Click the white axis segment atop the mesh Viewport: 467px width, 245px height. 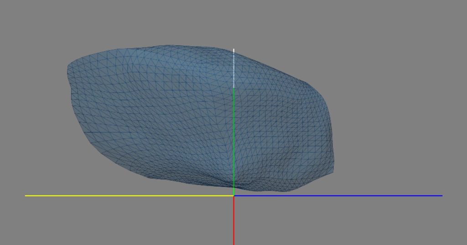click(233, 68)
